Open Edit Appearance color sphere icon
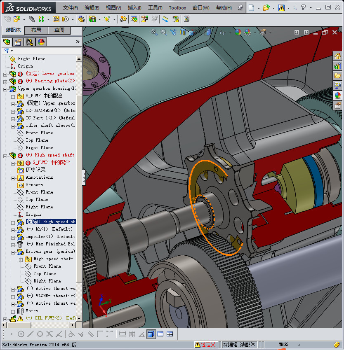Viewport: 344px width, 350px height. click(x=238, y=32)
